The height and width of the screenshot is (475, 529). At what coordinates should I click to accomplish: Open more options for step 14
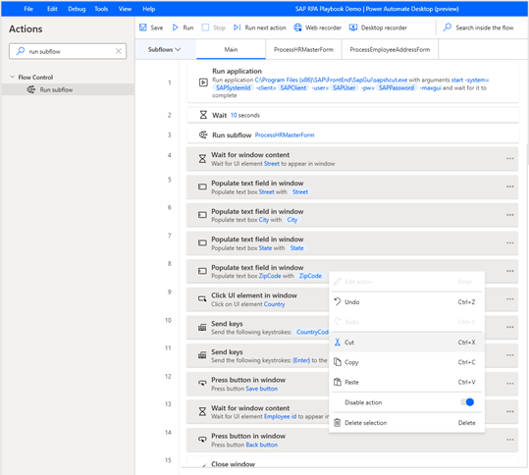click(509, 440)
